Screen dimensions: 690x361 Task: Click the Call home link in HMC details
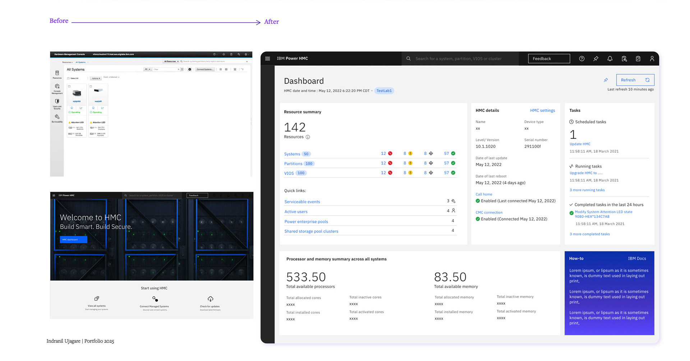click(484, 194)
